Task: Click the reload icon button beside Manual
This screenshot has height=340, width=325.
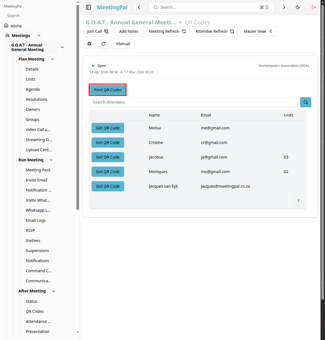Action: click(x=103, y=44)
